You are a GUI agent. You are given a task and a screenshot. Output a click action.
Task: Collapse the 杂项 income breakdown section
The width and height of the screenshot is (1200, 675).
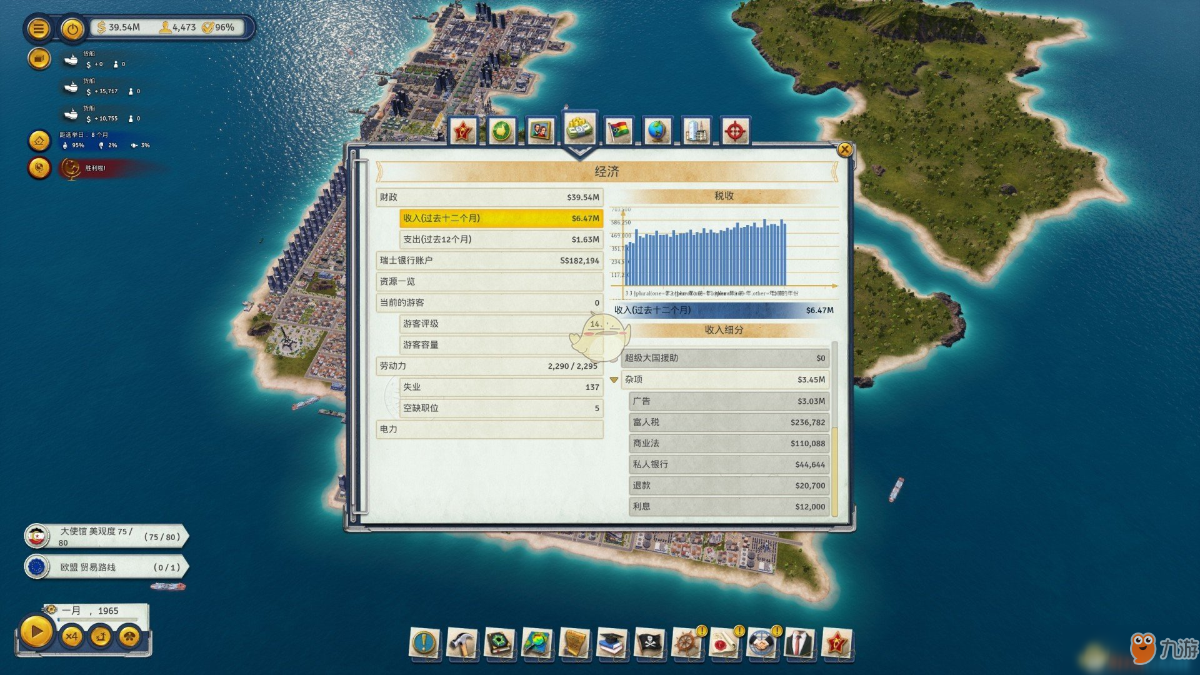614,379
